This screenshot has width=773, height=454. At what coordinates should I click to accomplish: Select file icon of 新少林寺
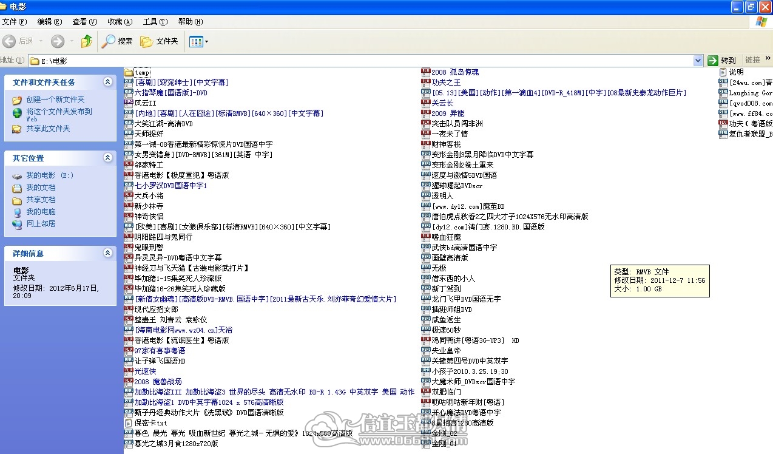click(x=129, y=206)
